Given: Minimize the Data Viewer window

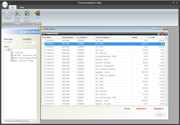Looking at the screenshot, I should tap(154, 29).
